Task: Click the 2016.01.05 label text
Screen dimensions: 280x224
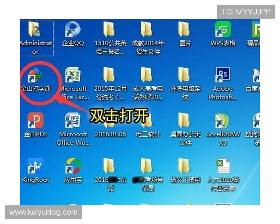Action: 111,134
